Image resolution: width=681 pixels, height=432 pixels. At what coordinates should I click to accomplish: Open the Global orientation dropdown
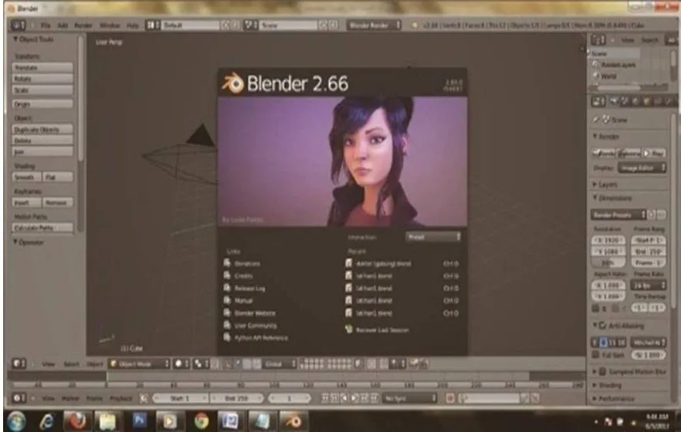click(280, 363)
